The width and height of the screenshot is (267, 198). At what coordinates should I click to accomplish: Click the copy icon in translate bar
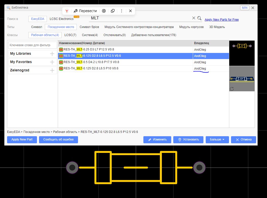click(x=113, y=11)
